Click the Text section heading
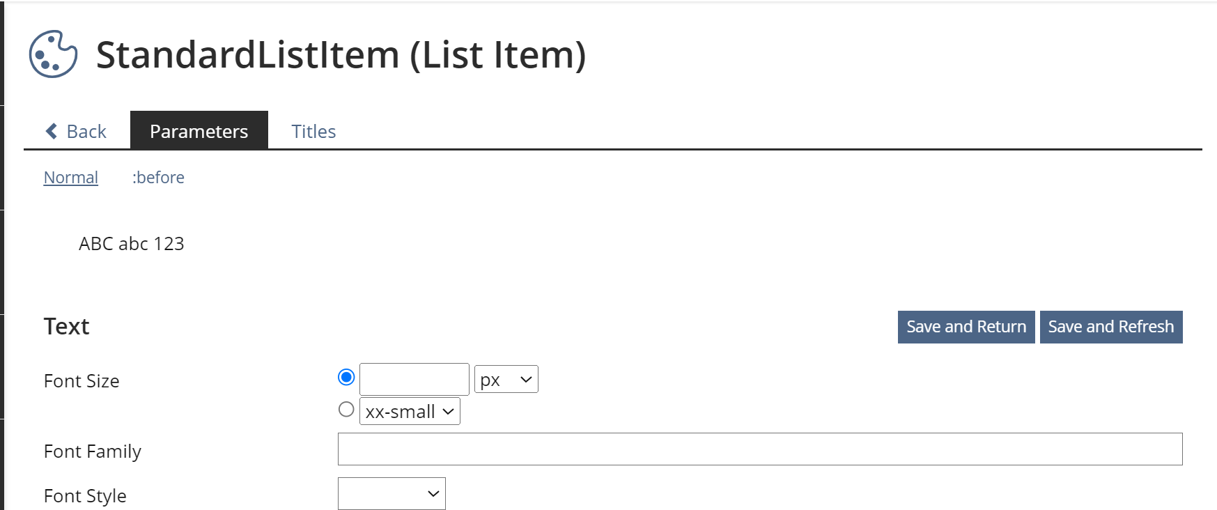 67,327
